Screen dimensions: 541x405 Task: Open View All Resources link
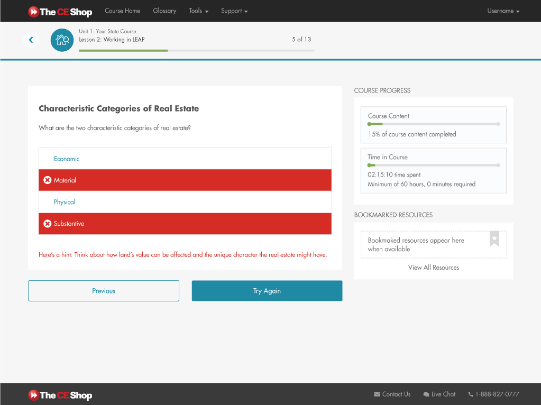[433, 268]
